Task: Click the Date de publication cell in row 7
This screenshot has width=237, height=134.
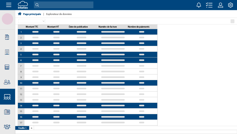Action: tap(81, 66)
